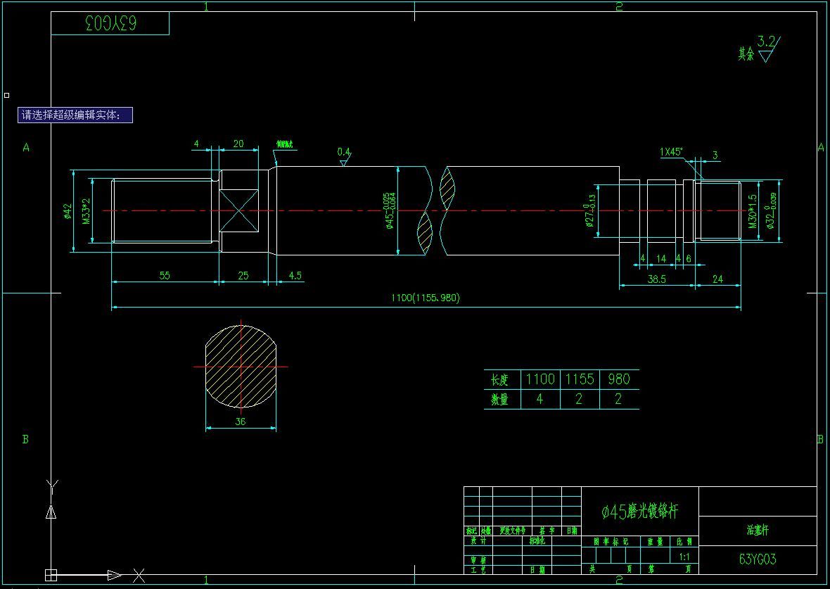Select the 'ø45' toleranced diameter dimension
Image resolution: width=830 pixels, height=589 pixels.
(x=390, y=211)
